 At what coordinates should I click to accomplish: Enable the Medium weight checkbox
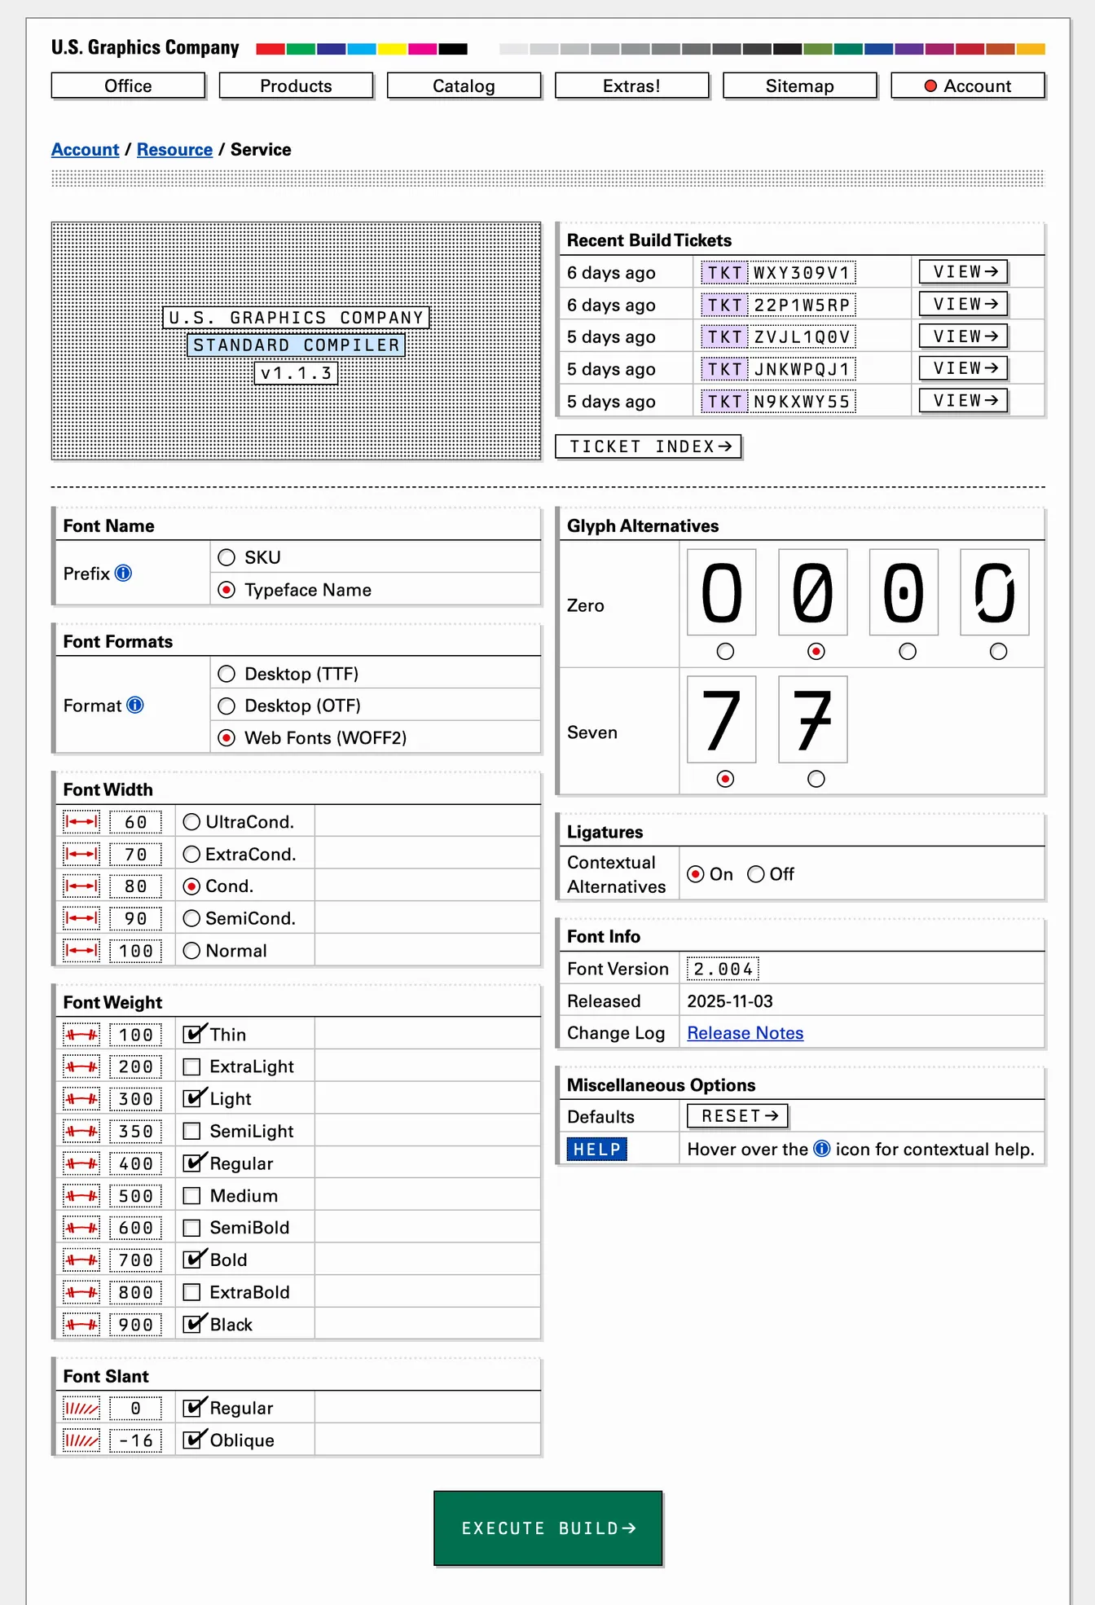[x=192, y=1195]
